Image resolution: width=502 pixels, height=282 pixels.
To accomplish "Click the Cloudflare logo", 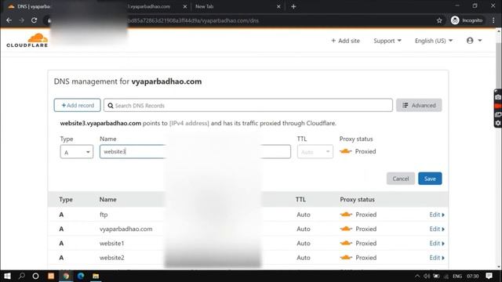I will [x=27, y=40].
